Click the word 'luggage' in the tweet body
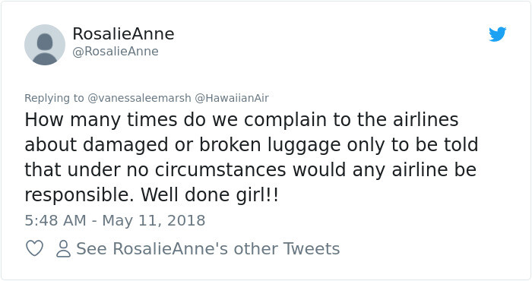This screenshot has height=281, width=532. tap(304, 146)
